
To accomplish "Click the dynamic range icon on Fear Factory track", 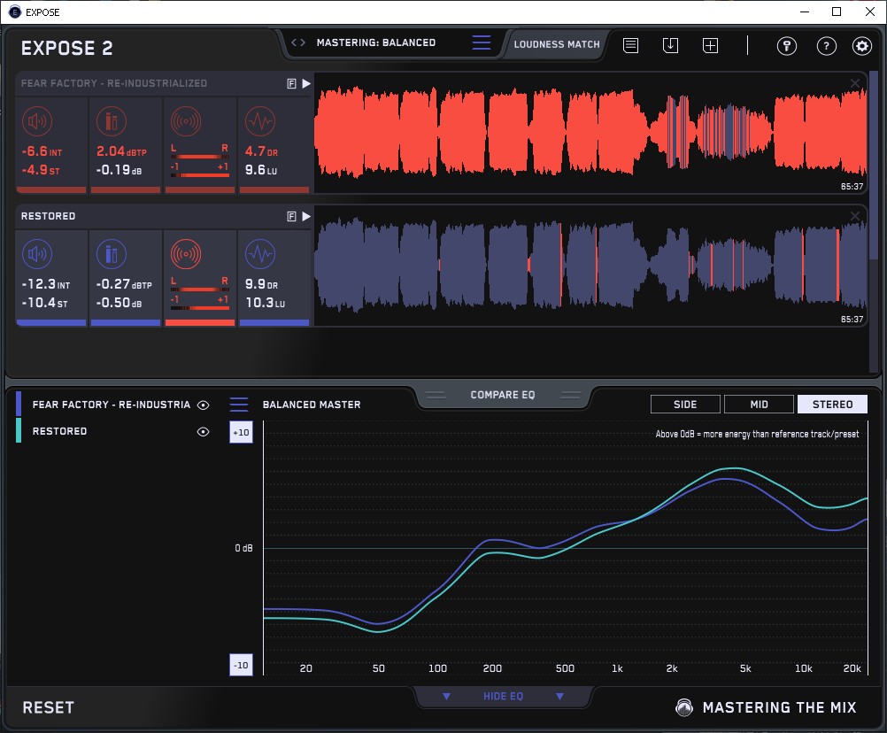I will 259,121.
